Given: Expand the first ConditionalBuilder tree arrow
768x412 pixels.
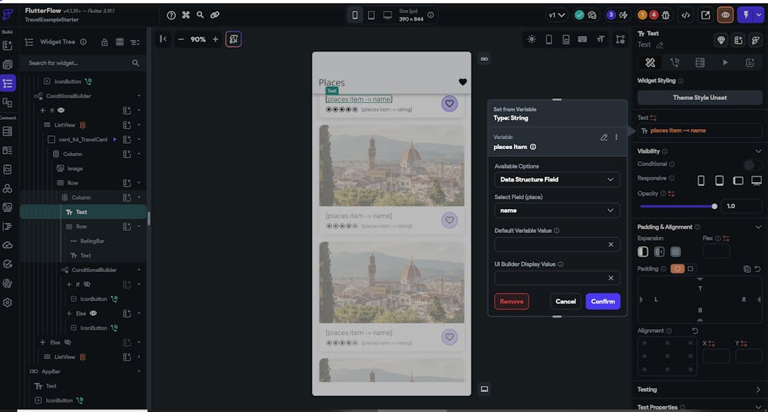Looking at the screenshot, I should tap(139, 96).
